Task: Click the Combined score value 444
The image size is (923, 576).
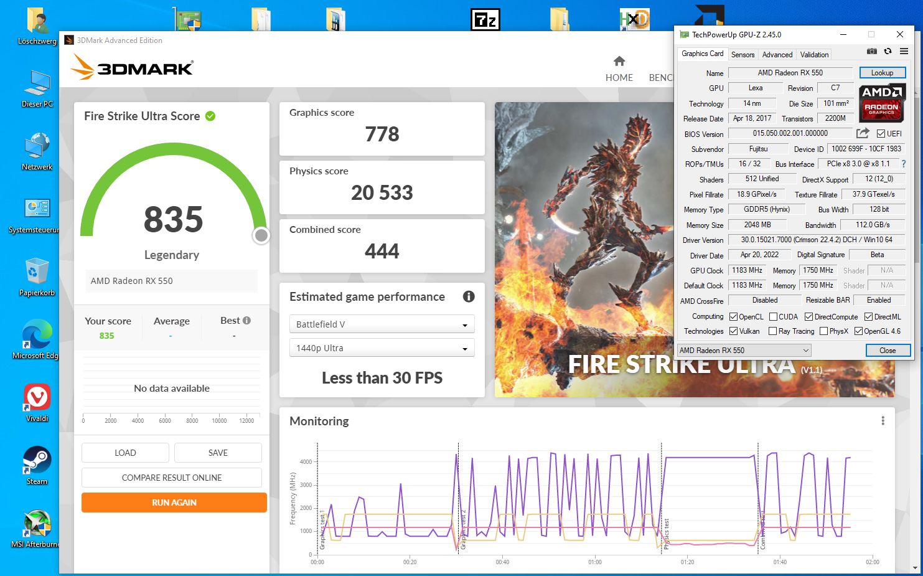Action: [382, 251]
